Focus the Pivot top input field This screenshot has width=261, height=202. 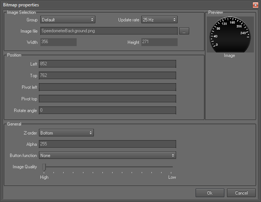coord(107,99)
